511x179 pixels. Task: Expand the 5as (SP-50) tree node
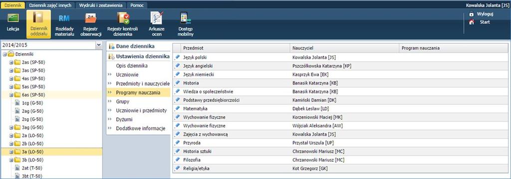click(11, 87)
